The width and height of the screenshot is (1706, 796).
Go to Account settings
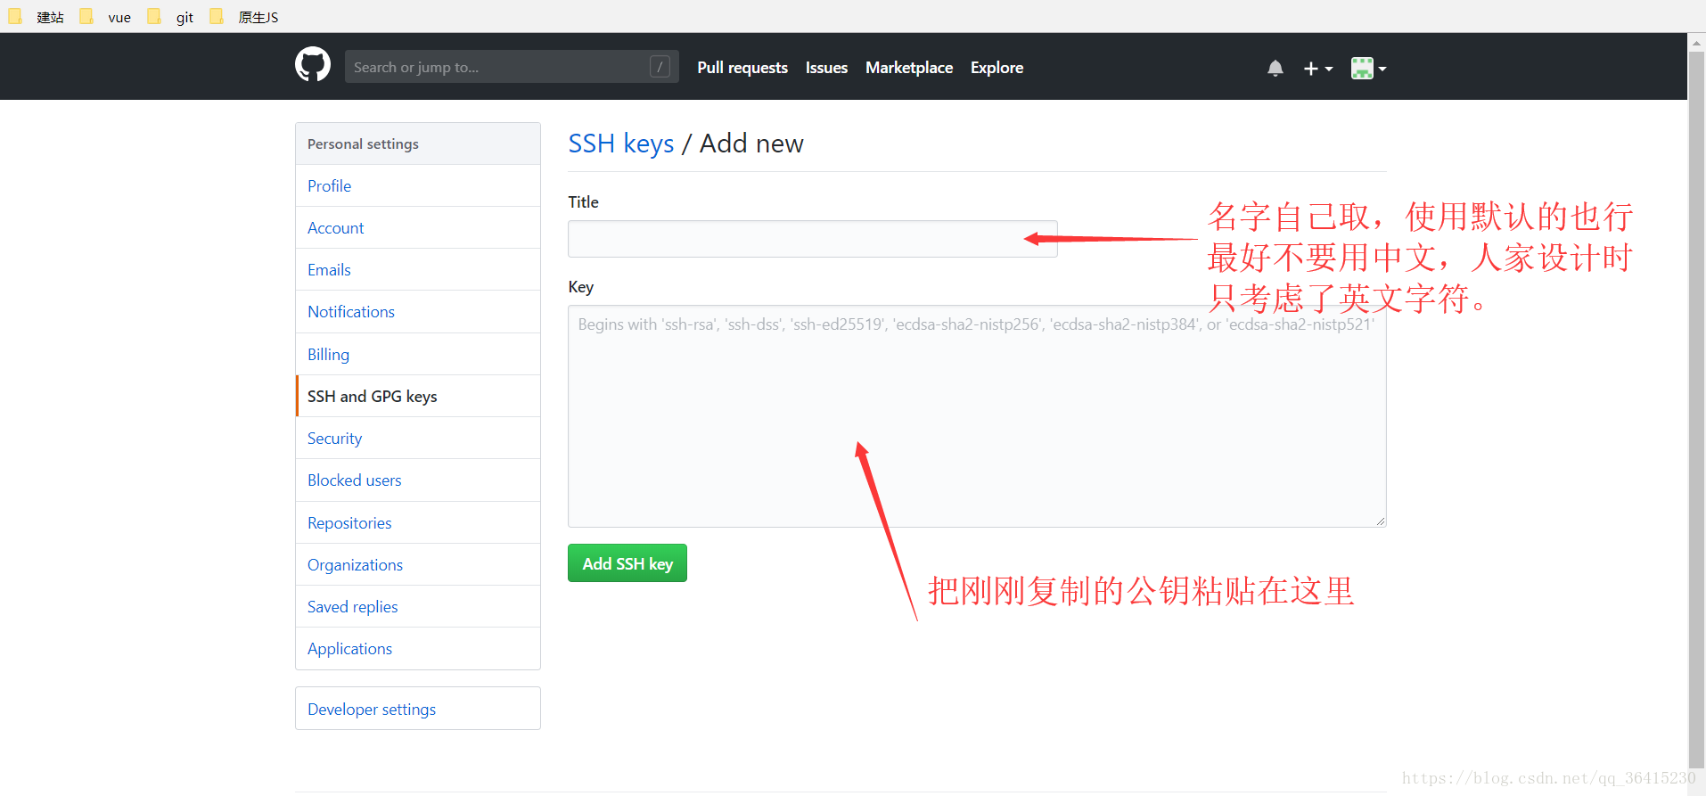[418, 227]
